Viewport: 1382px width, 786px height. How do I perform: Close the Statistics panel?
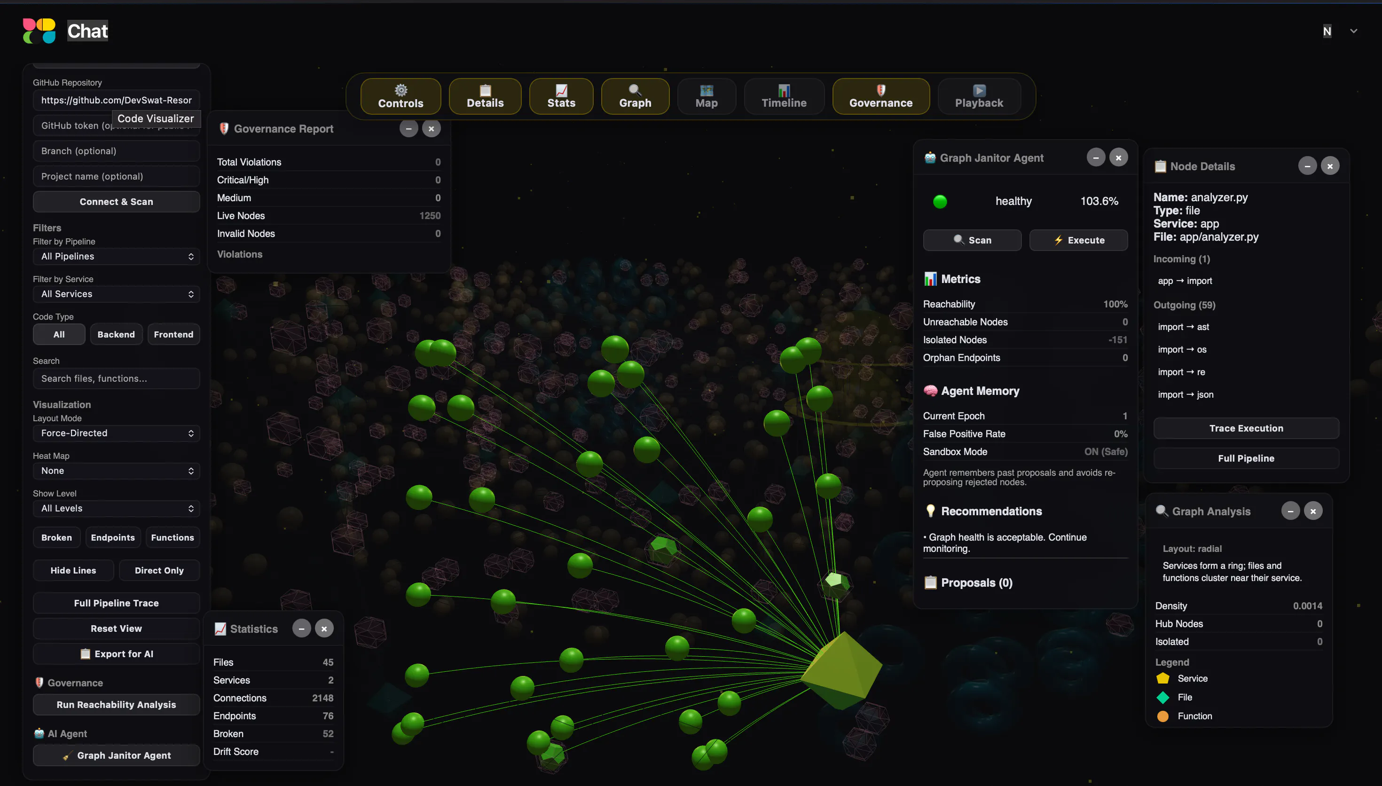point(324,629)
